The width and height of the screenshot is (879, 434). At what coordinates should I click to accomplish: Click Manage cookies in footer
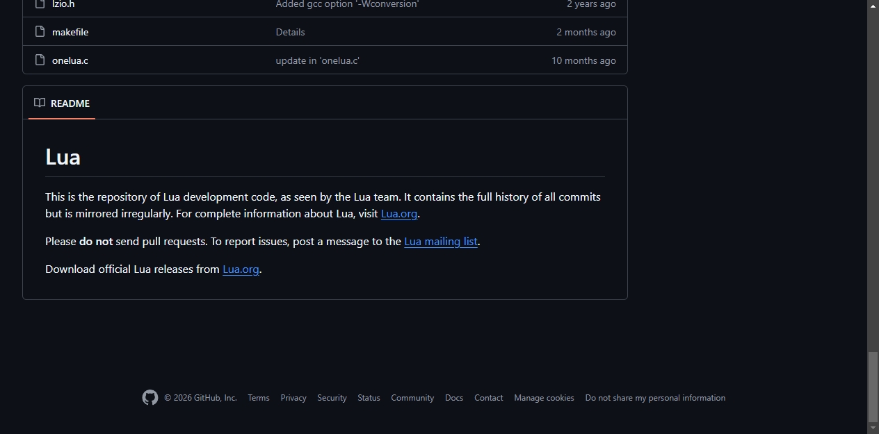coord(544,398)
